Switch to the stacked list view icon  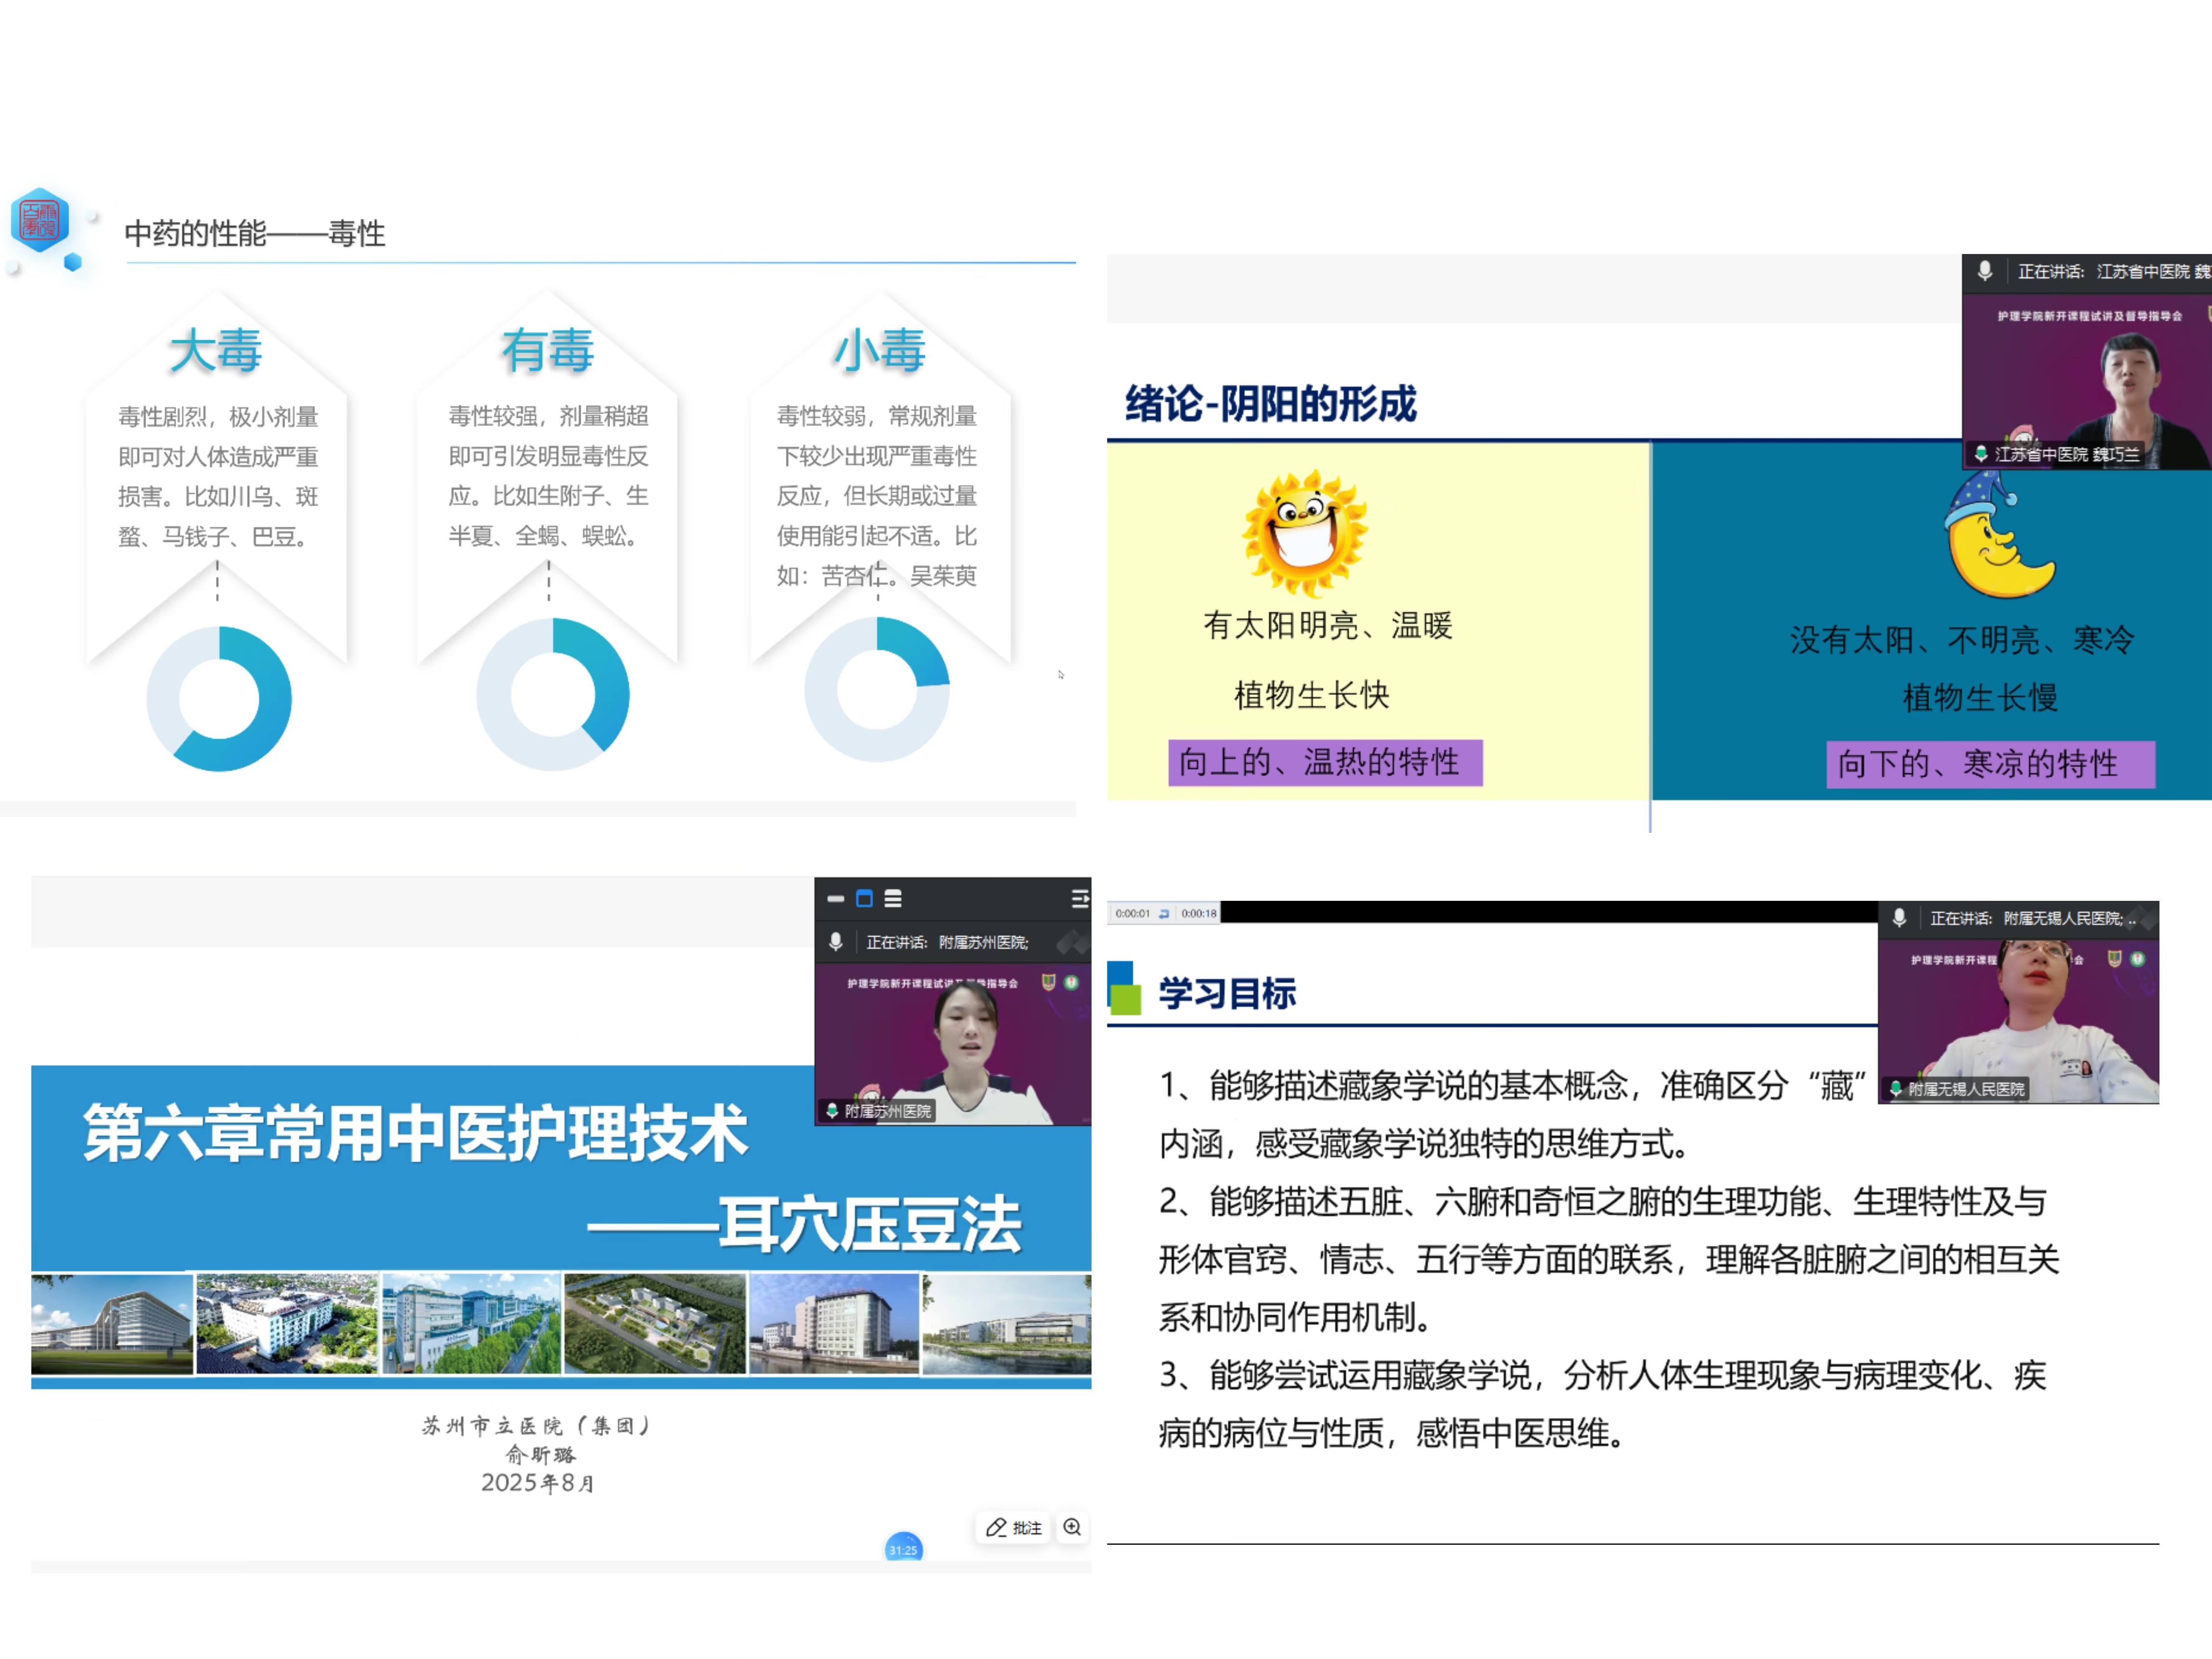(893, 898)
